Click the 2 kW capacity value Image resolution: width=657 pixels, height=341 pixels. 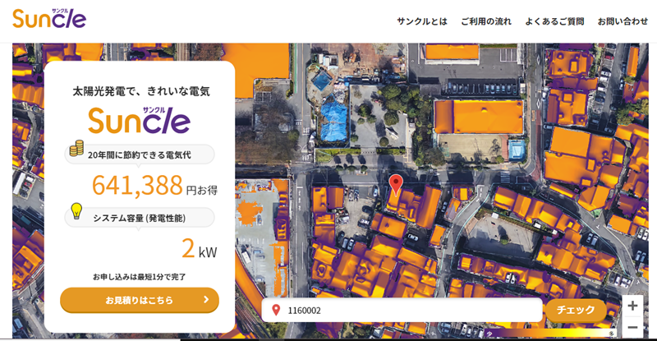(199, 248)
